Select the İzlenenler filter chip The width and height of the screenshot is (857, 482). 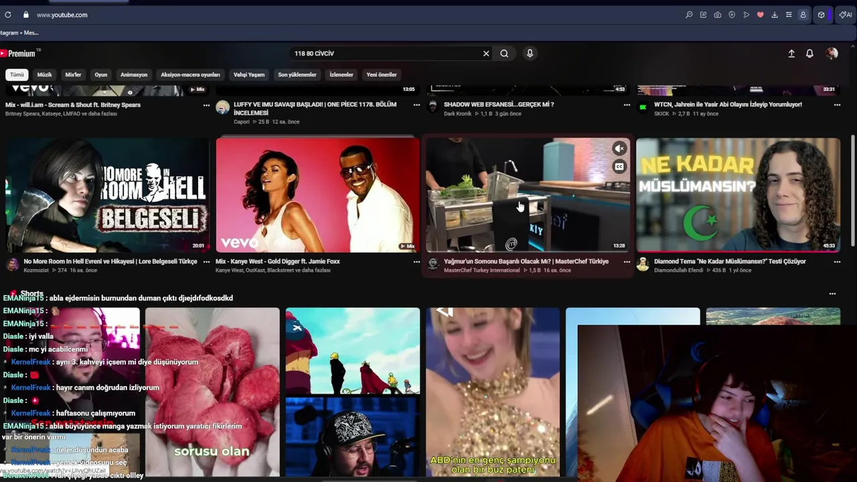pos(341,75)
